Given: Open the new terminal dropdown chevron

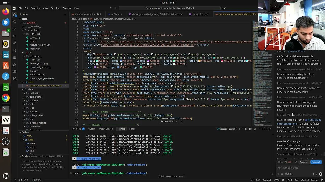Looking at the screenshot, I should tap(242, 129).
